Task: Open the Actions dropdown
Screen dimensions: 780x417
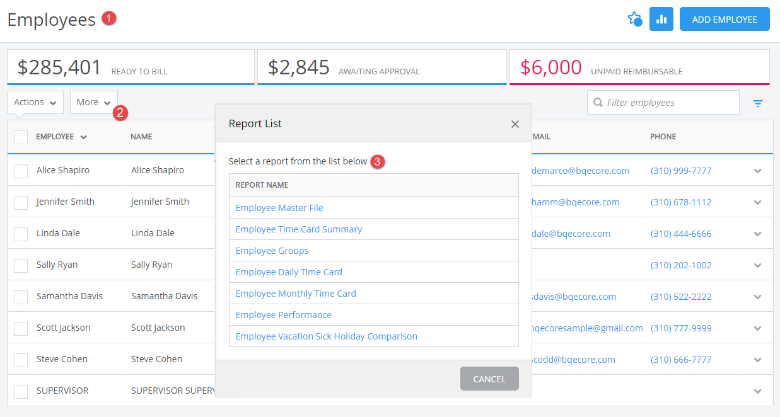Action: 35,102
